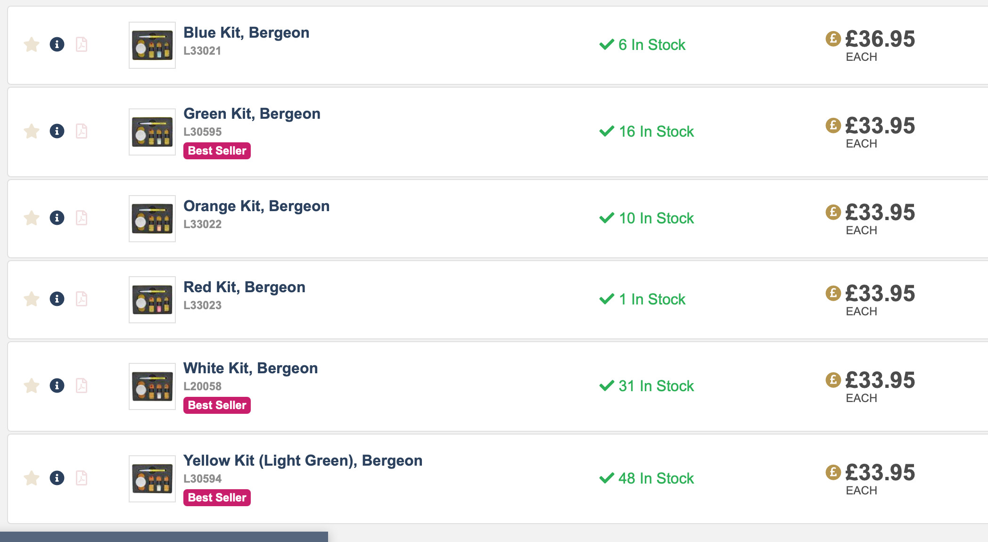Open Blue Kit, Bergeon product link
Image resolution: width=988 pixels, height=542 pixels.
click(247, 33)
